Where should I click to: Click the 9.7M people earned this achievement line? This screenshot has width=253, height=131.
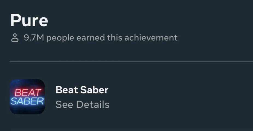coord(101,38)
